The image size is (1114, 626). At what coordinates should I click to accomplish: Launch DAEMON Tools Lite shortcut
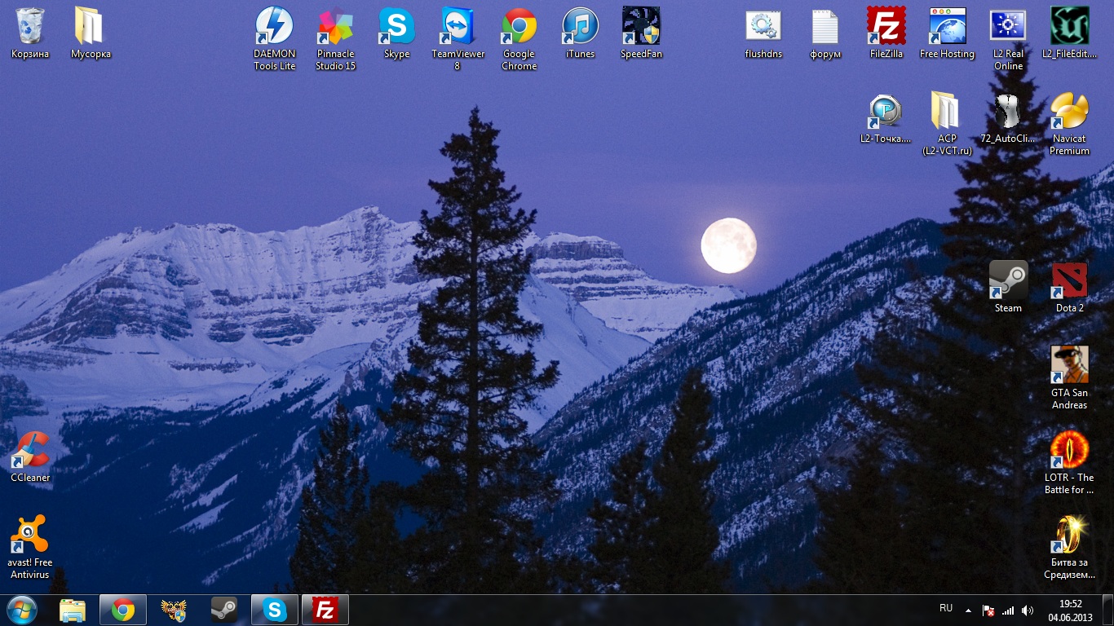(275, 38)
